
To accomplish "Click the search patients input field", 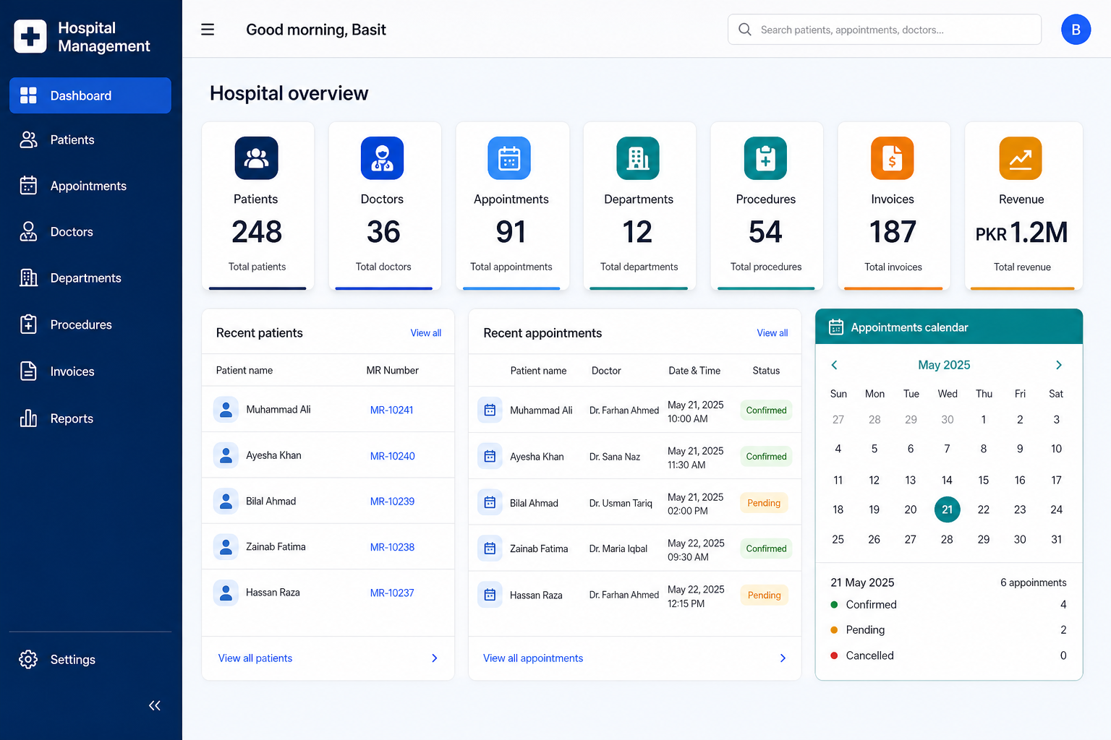I will (x=885, y=30).
